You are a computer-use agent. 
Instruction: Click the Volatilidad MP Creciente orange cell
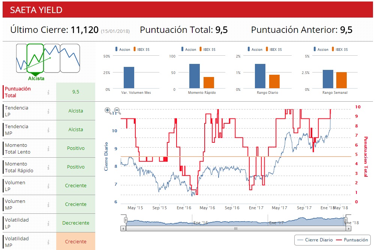tap(75, 242)
